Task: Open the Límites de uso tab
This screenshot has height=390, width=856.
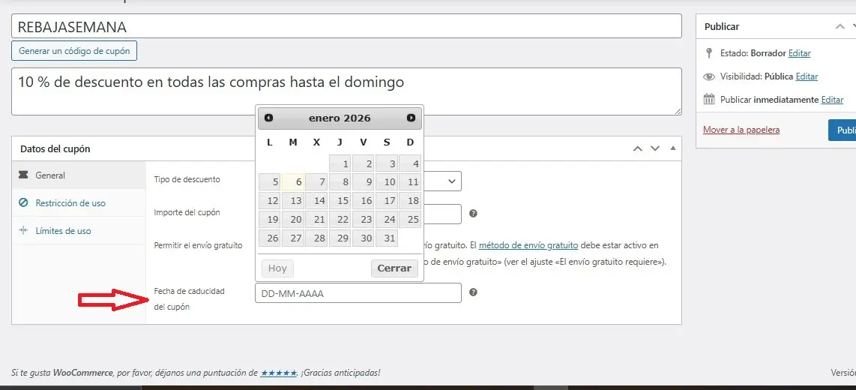Action: click(63, 231)
